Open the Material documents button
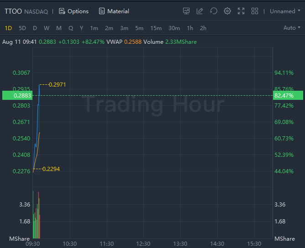This screenshot has width=305, height=248. tap(114, 11)
